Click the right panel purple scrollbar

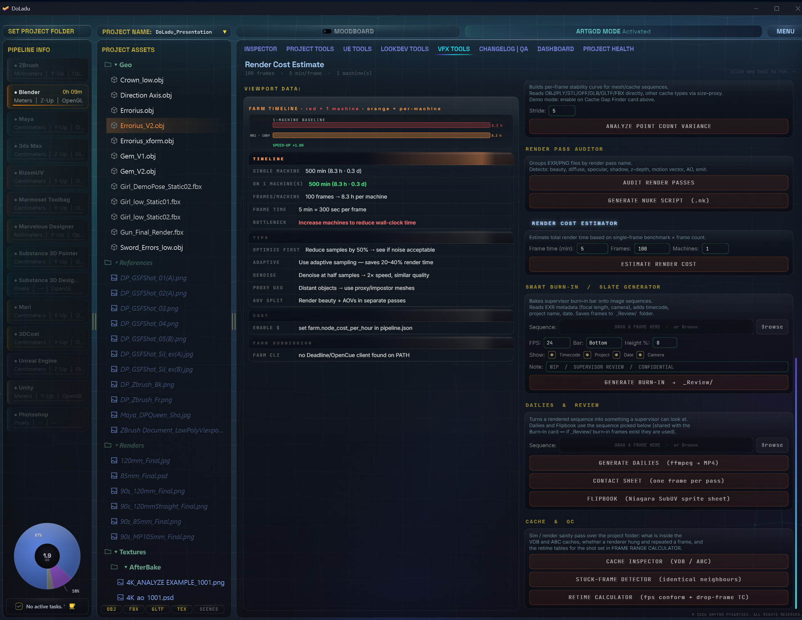click(x=796, y=483)
